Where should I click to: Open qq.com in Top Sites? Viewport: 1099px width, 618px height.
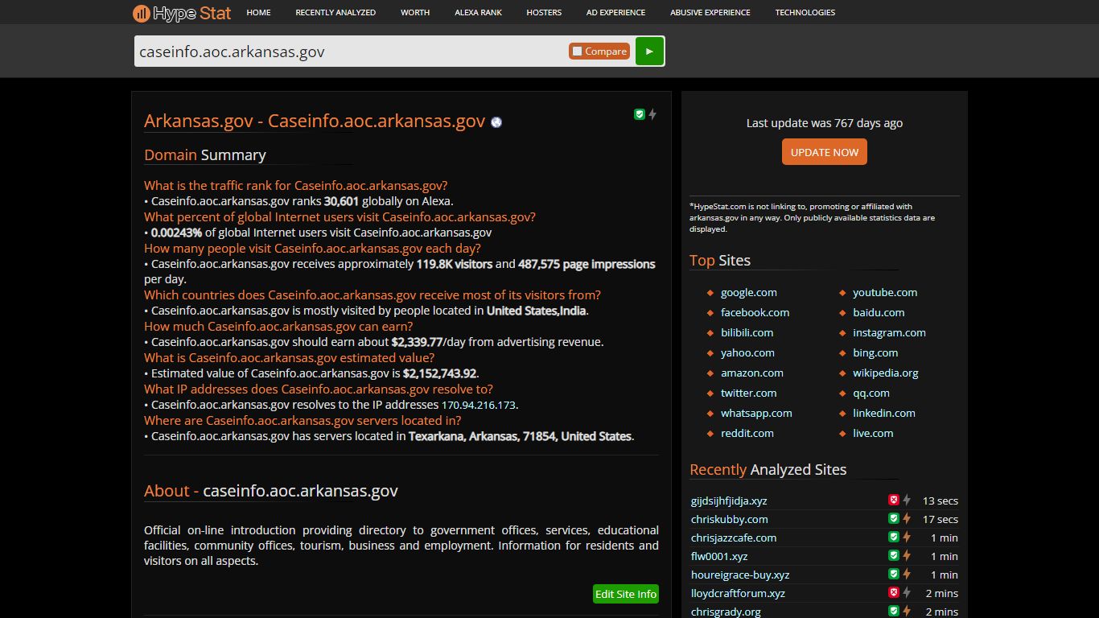coord(871,393)
